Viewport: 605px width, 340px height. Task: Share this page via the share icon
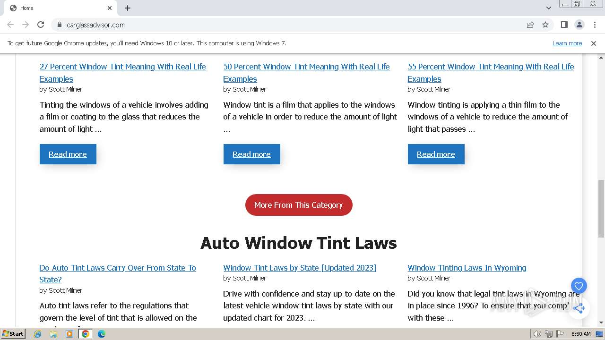(530, 25)
